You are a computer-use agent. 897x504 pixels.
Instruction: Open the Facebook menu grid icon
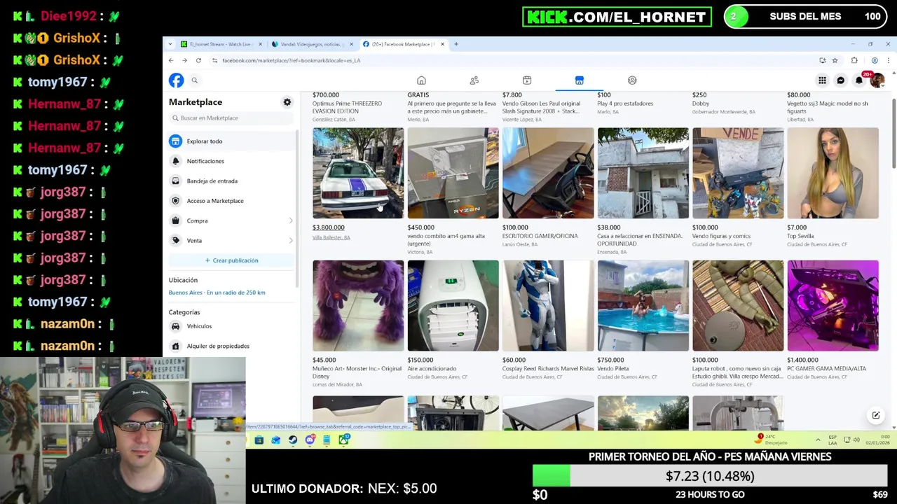[x=822, y=80]
